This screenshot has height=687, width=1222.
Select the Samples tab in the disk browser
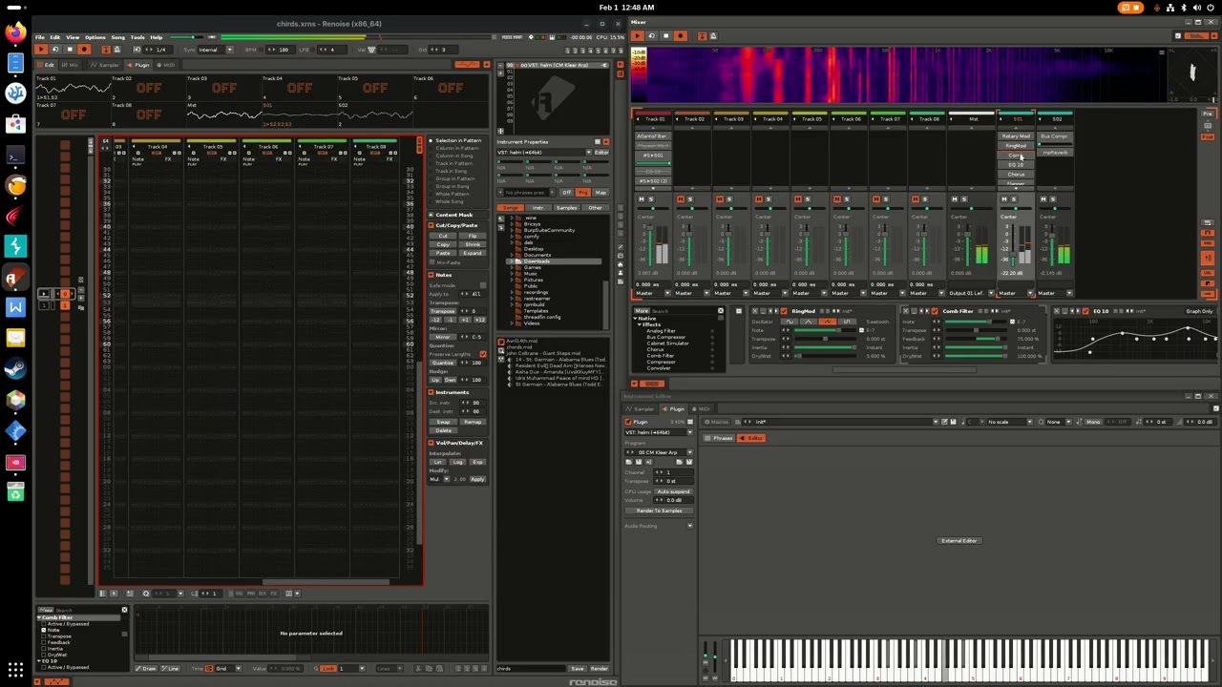click(x=567, y=208)
